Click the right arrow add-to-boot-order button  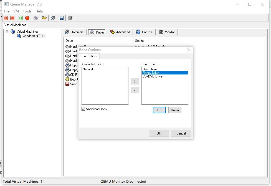point(135,81)
